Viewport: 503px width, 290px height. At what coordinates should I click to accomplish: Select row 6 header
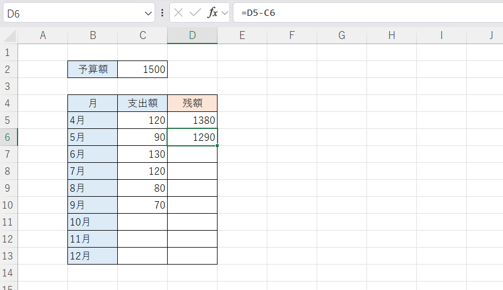coord(8,137)
